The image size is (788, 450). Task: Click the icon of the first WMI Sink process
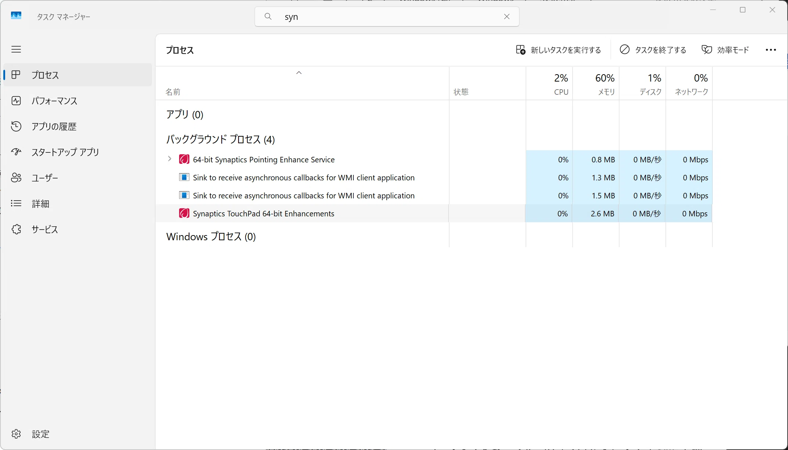(x=184, y=177)
